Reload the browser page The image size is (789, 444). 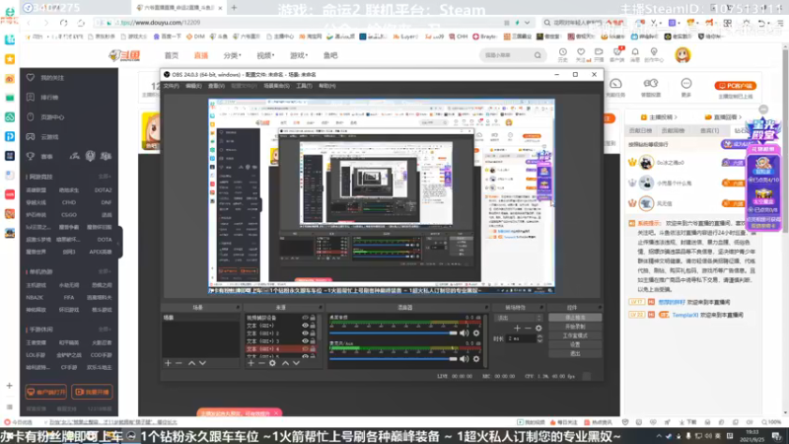click(x=63, y=23)
